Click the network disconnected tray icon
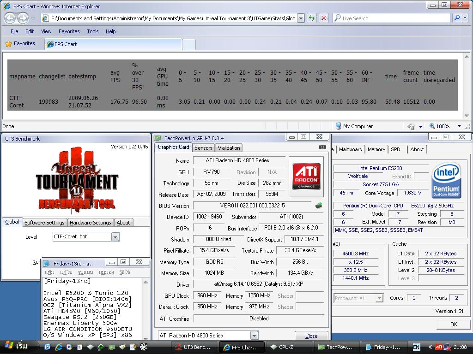Image resolution: width=473 pixels, height=354 pixels. tap(447, 348)
